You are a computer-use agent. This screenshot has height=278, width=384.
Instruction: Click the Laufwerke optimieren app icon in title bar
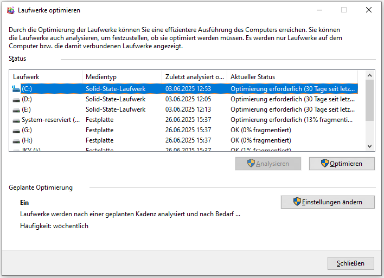coord(10,10)
